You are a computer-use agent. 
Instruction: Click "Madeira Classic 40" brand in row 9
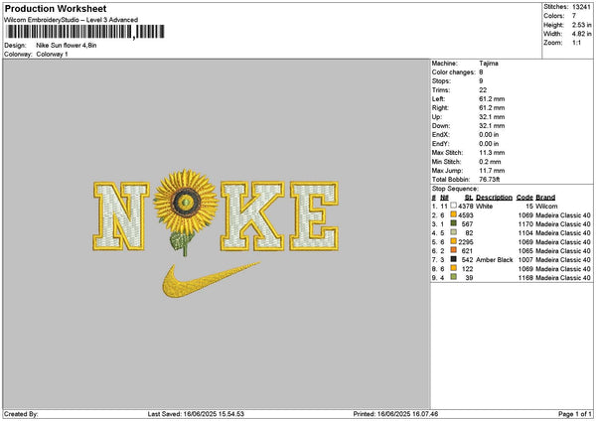coord(563,278)
